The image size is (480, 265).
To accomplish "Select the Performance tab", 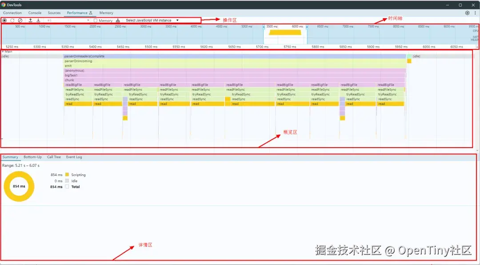I will click(80, 13).
